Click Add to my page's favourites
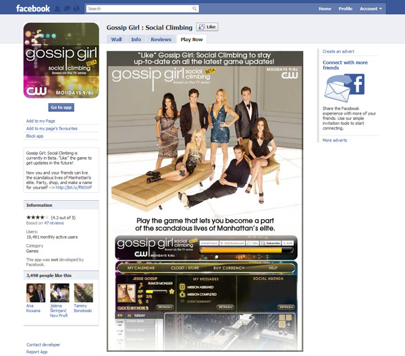Viewport: 405px width, 356px height. [52, 129]
